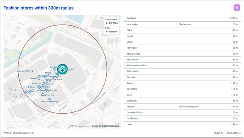The height and width of the screenshot is (138, 244).
Task: Select the Dr. Martens row
Action: 182,118
